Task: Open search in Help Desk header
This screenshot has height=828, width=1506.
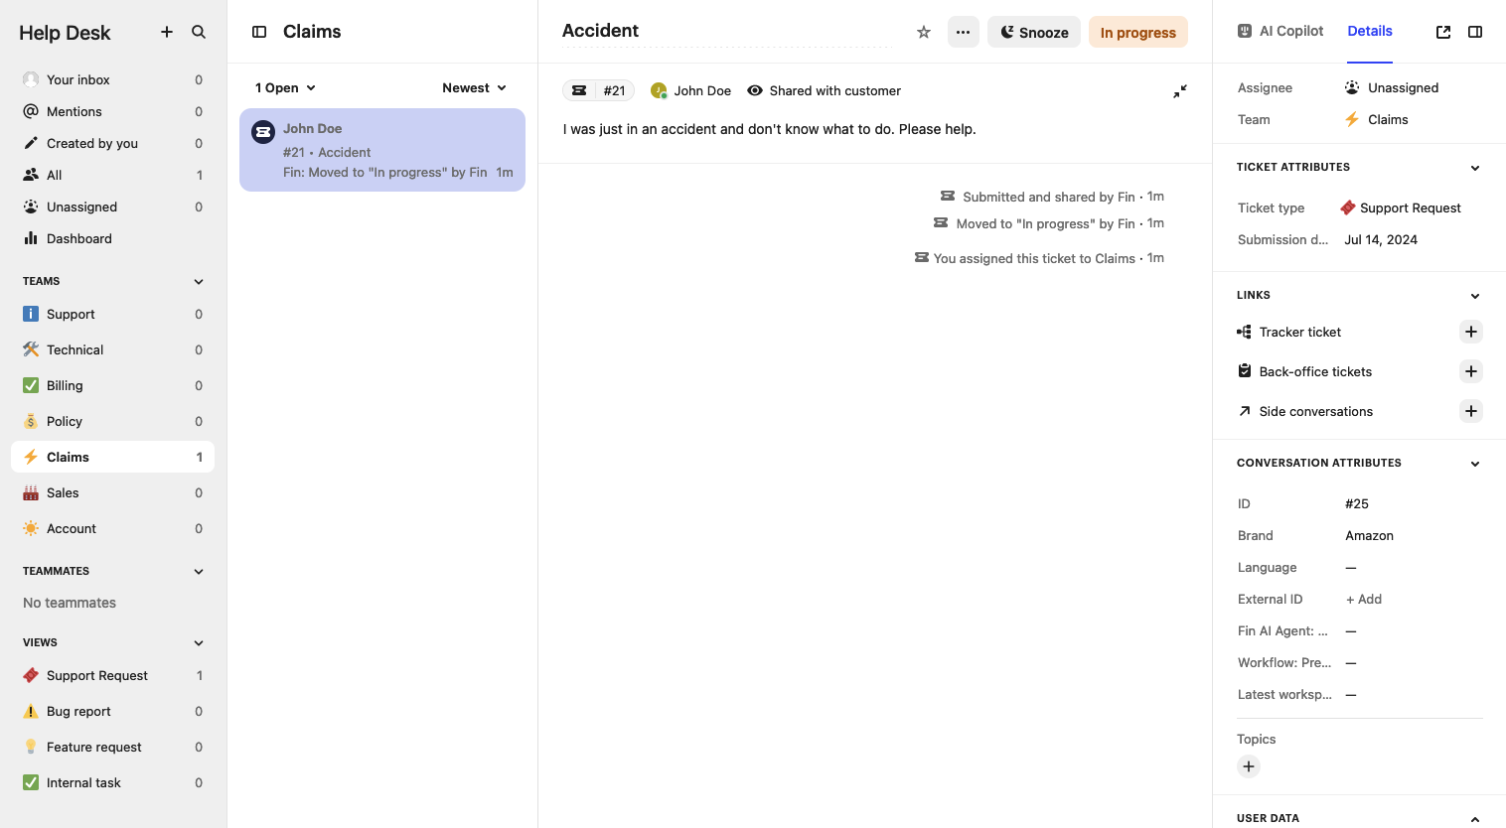Action: click(199, 32)
